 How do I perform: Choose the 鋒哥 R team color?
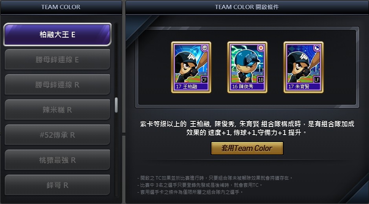point(57,185)
